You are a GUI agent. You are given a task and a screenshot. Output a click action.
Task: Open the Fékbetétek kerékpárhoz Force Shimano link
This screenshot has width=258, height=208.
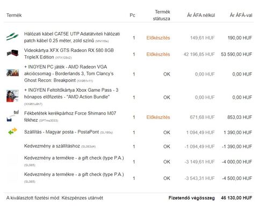[70, 116]
